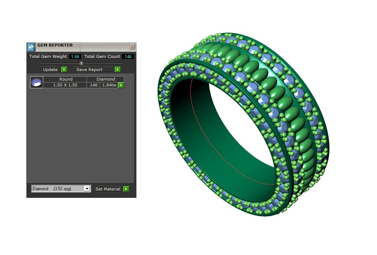Click the green arrow beside Save Report
The height and width of the screenshot is (255, 377).
click(117, 70)
